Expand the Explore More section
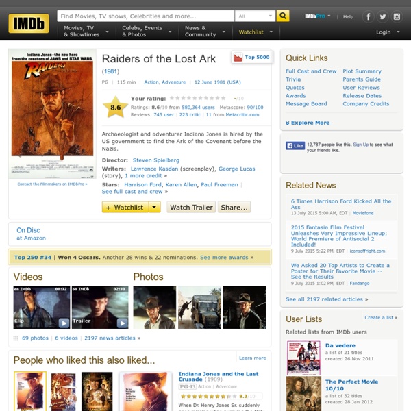Viewport: 411px width, 411px height. pyautogui.click(x=308, y=123)
